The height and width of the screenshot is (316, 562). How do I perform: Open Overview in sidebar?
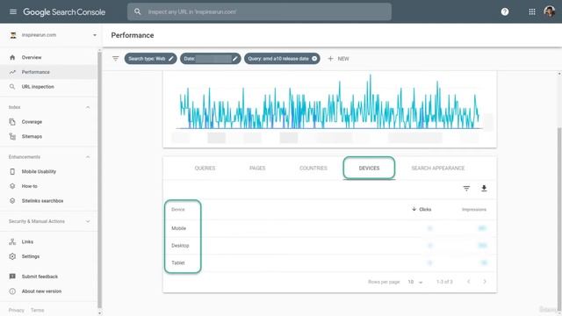(x=32, y=57)
